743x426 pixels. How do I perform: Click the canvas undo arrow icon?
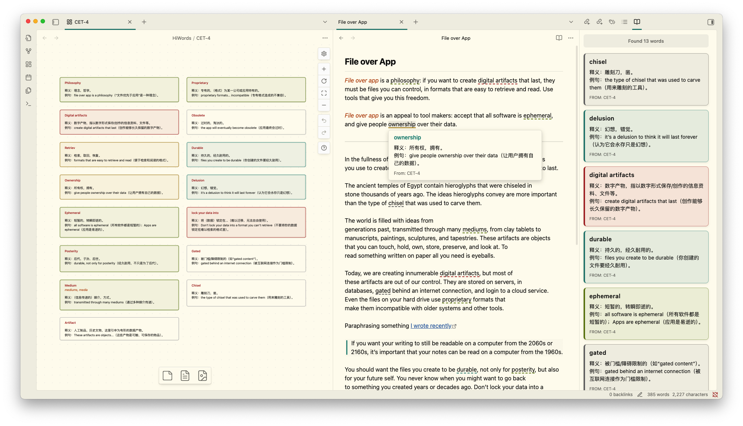324,120
